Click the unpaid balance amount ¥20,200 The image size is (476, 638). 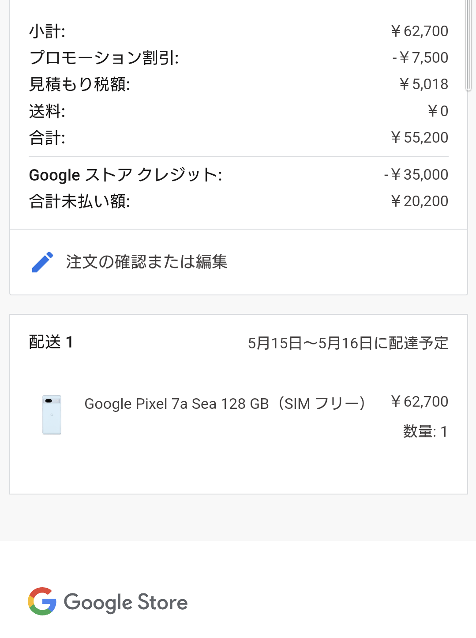point(420,201)
